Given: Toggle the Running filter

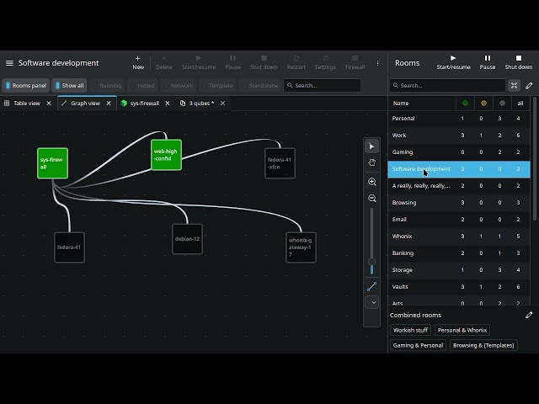Looking at the screenshot, I should pyautogui.click(x=107, y=86).
